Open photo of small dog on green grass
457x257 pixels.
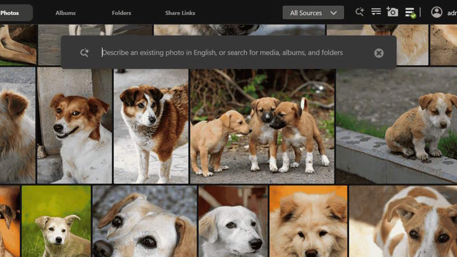[56, 222]
